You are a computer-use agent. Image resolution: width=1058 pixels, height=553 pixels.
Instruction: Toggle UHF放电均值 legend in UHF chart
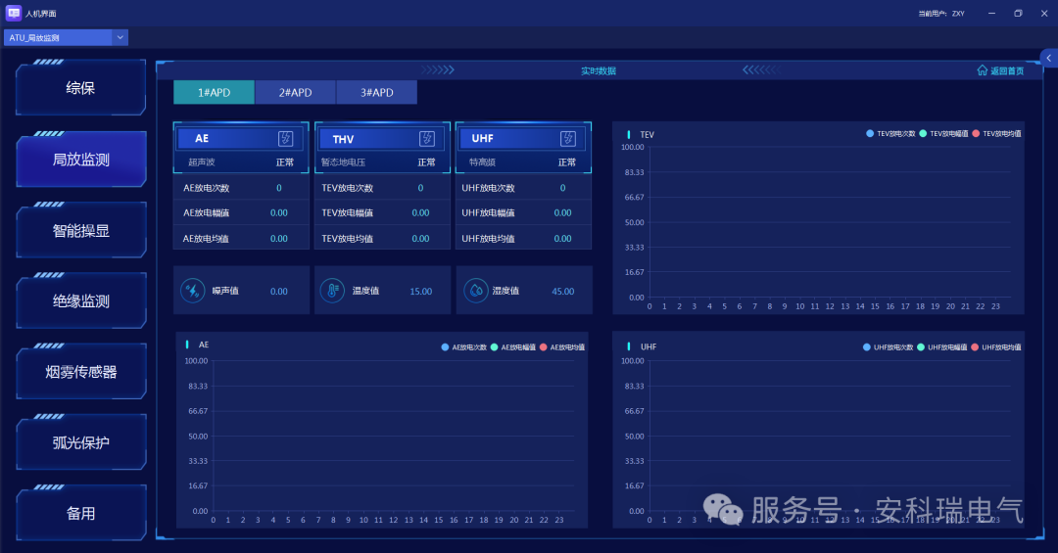pos(996,347)
